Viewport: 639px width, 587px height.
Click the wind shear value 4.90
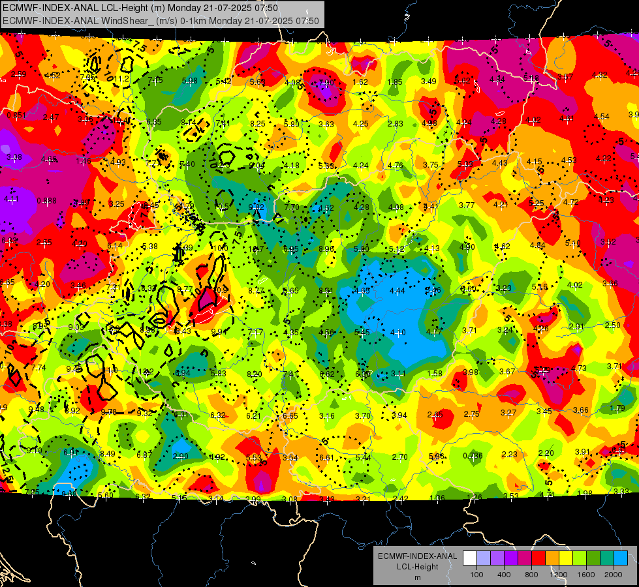coord(467,247)
